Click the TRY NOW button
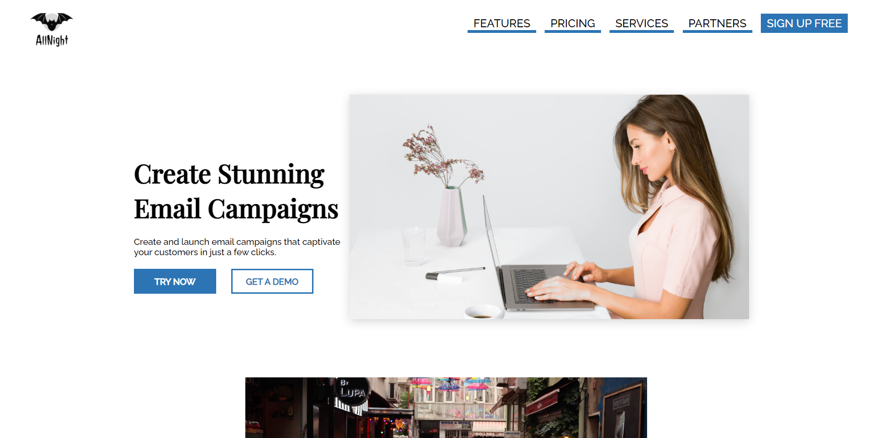 [x=175, y=282]
